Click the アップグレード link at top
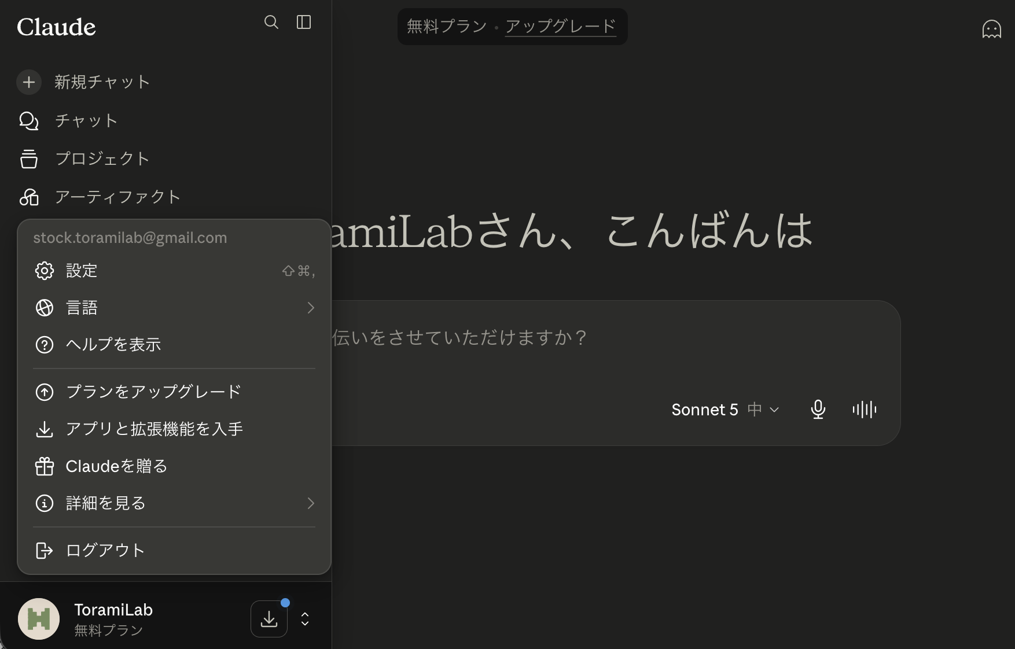Screen dimensions: 1015x649 (560, 27)
